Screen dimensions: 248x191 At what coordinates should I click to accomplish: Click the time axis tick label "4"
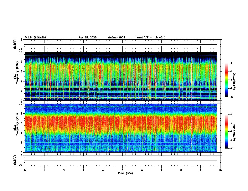(103, 170)
